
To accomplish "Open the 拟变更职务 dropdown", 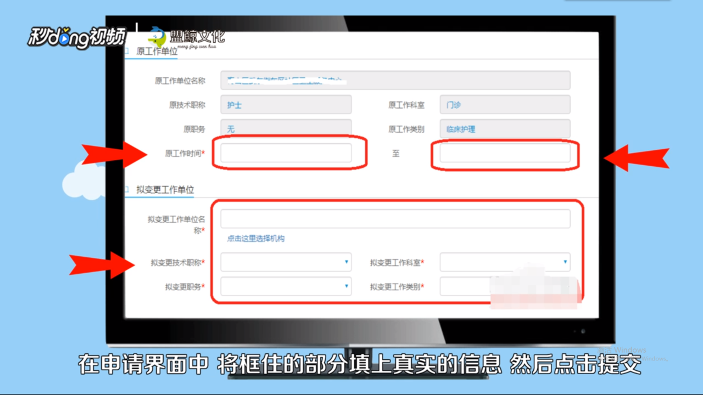I will click(346, 286).
